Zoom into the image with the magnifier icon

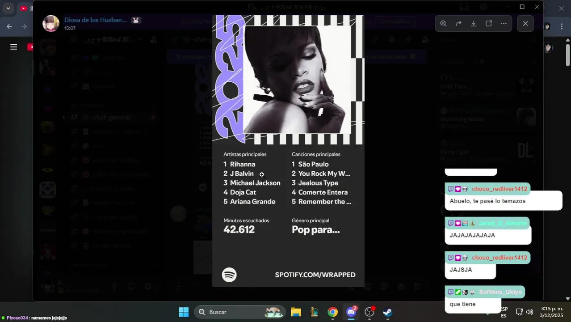(x=443, y=23)
